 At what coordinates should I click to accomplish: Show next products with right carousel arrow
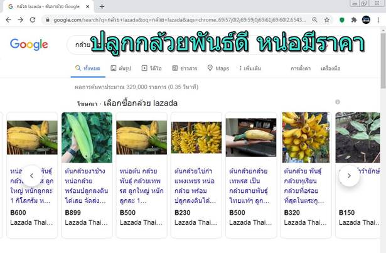tap(349, 176)
